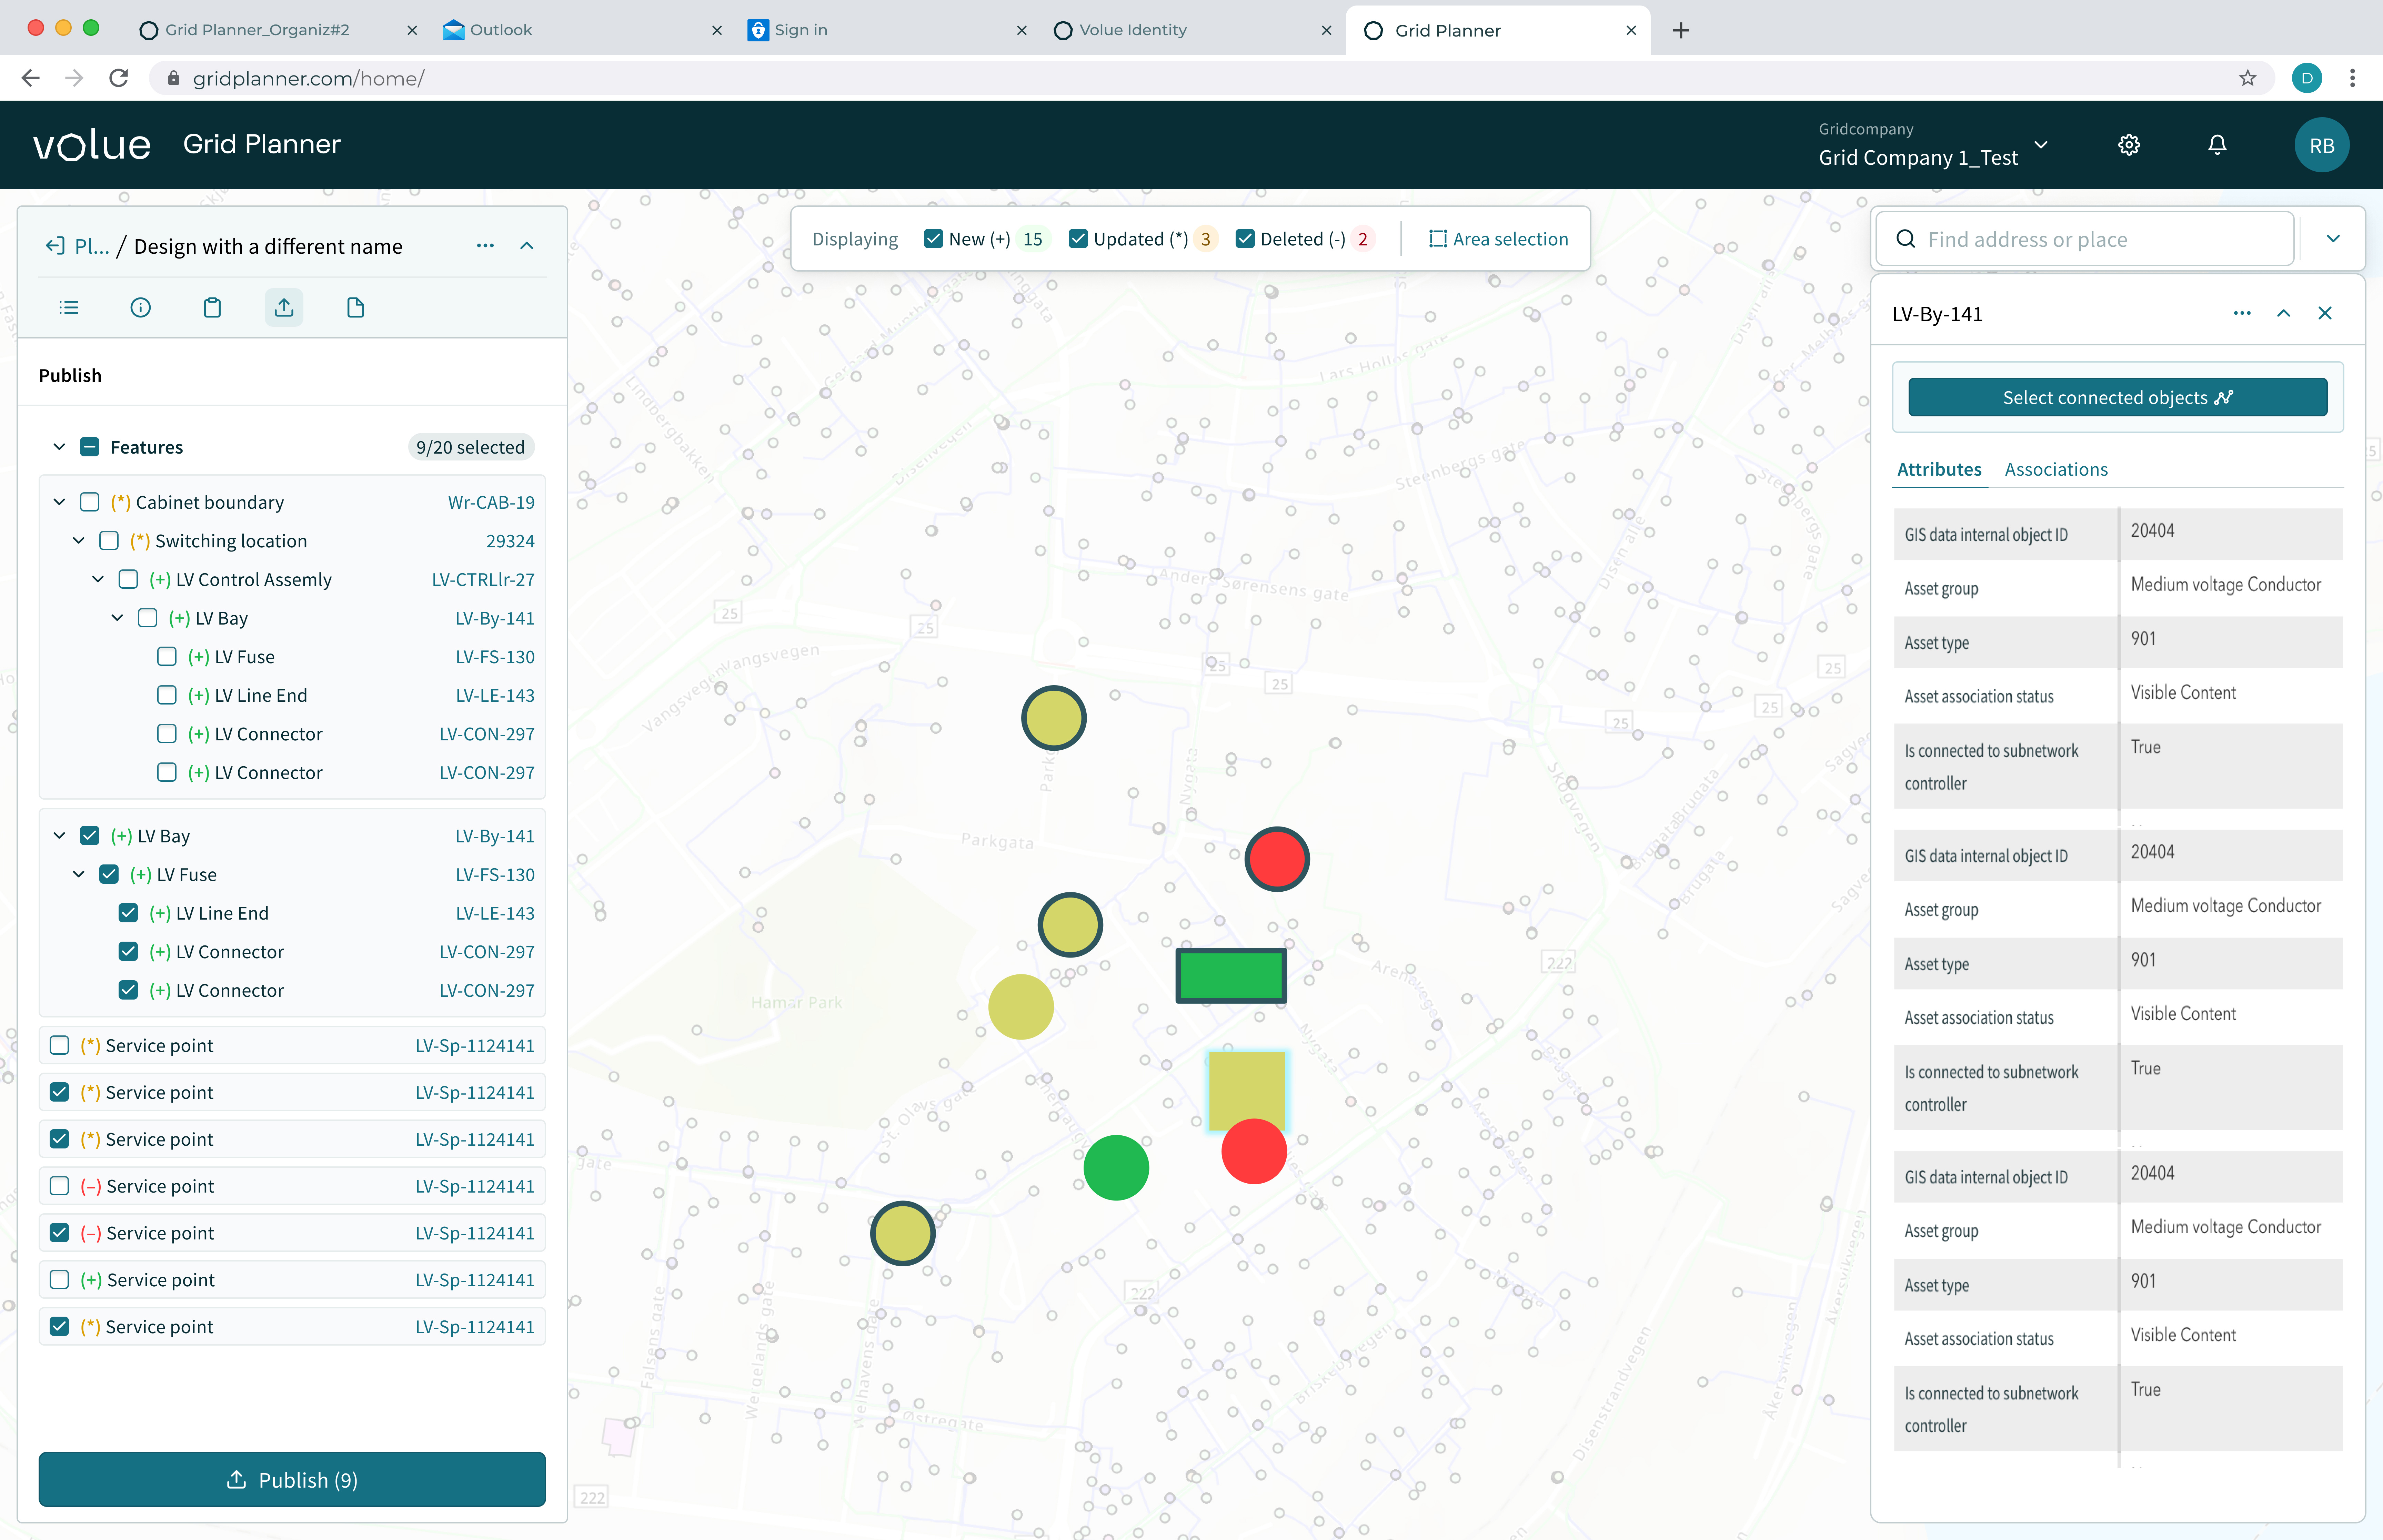Open settings gear icon in the header
The height and width of the screenshot is (1540, 2383).
click(x=2129, y=145)
